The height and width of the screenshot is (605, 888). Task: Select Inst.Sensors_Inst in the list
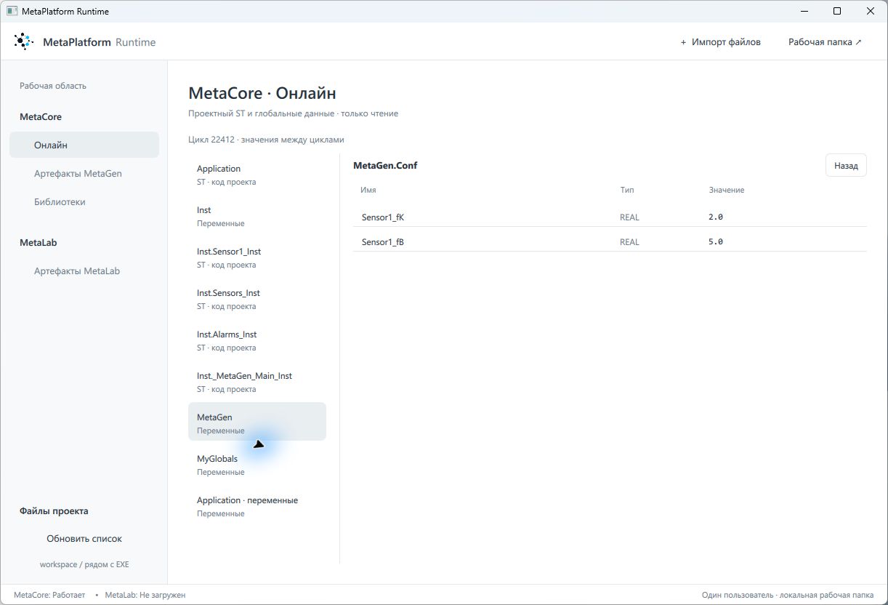pos(257,299)
